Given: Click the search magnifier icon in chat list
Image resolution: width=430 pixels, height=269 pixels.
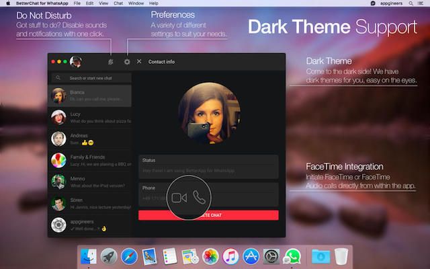Looking at the screenshot, I should click(58, 78).
